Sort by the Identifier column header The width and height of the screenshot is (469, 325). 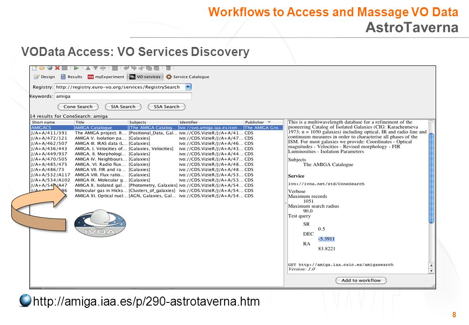[x=211, y=122]
